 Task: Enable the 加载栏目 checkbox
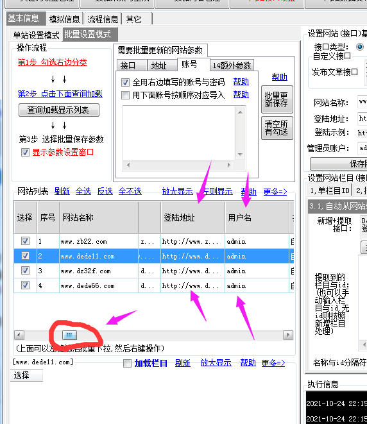click(127, 363)
